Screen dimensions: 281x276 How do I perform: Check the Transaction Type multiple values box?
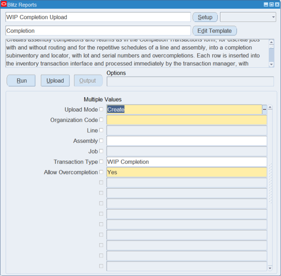pos(101,162)
